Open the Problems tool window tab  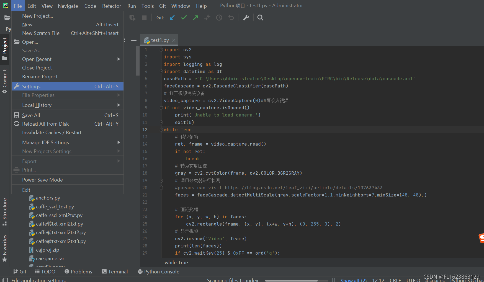pyautogui.click(x=78, y=272)
